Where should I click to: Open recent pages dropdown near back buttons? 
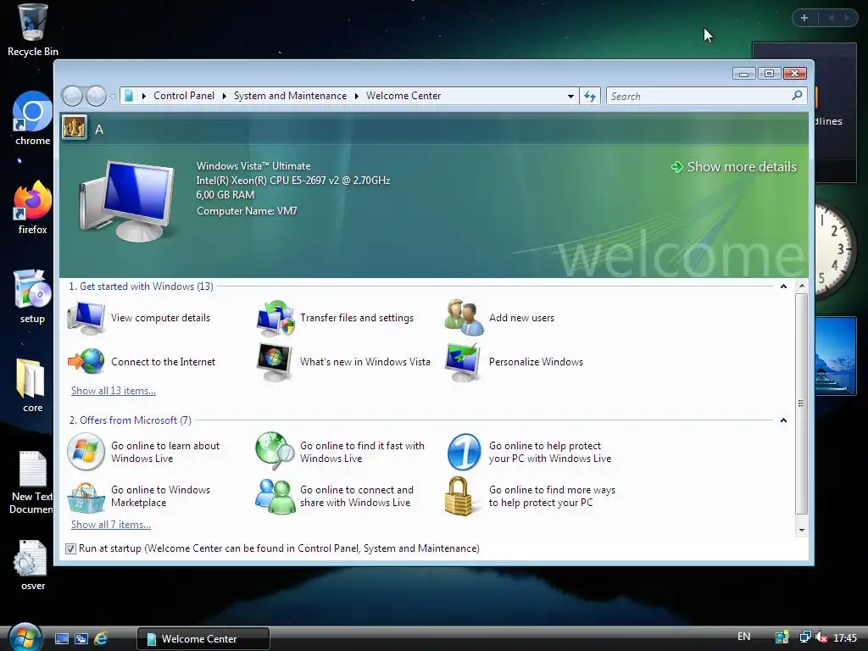coord(113,97)
